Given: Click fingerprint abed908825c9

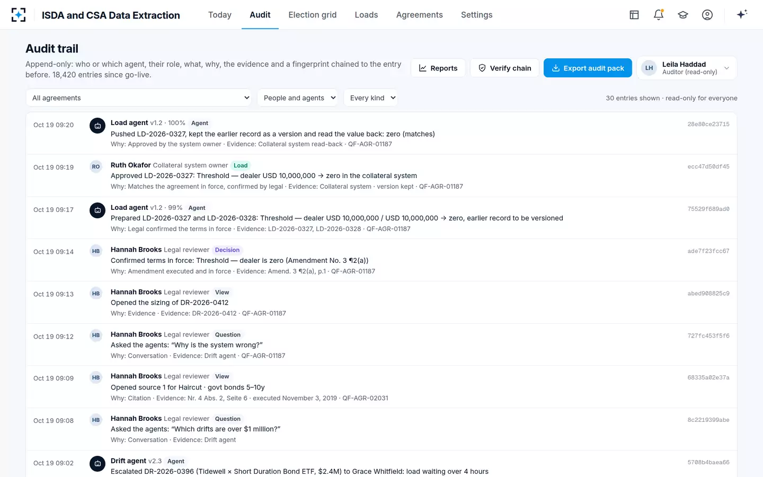Looking at the screenshot, I should pyautogui.click(x=708, y=293).
